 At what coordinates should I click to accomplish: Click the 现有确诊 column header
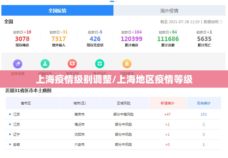(204, 103)
